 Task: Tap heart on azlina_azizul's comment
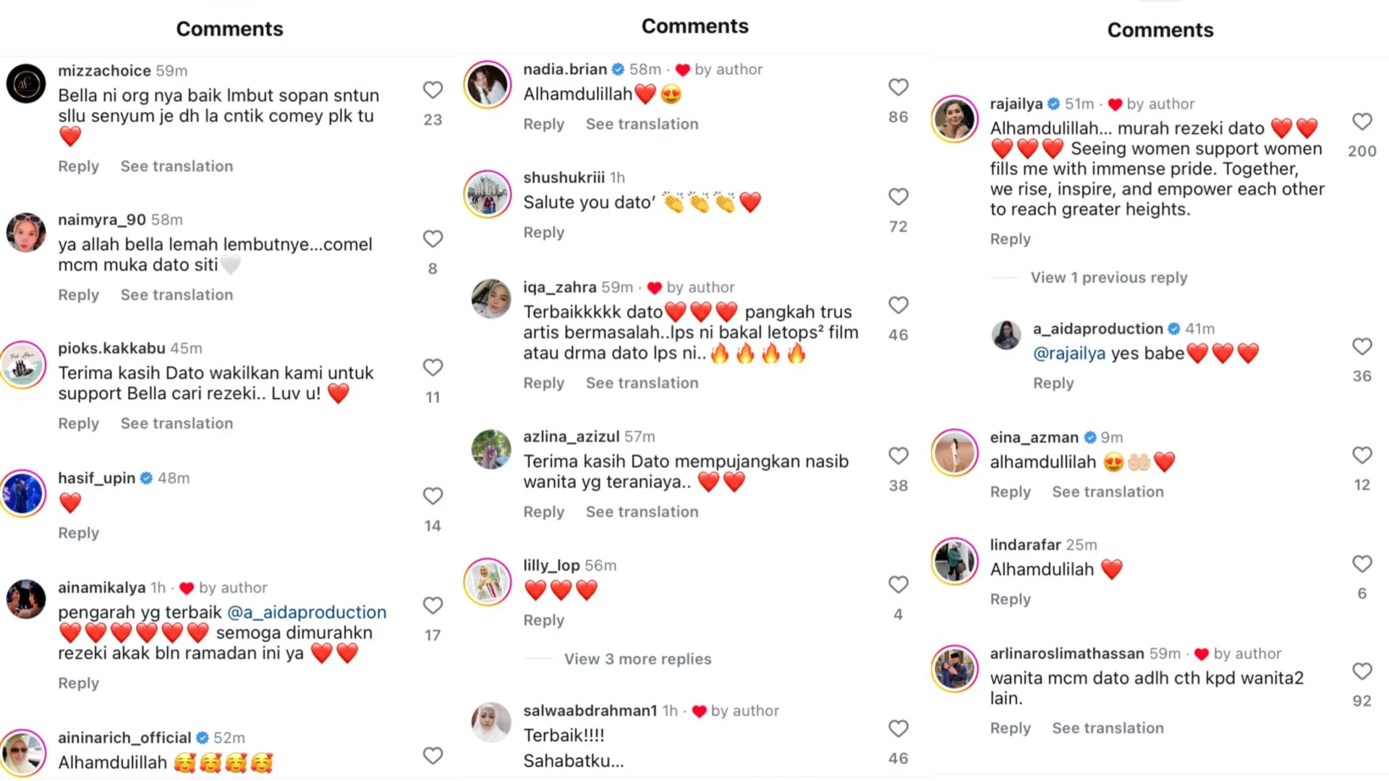click(898, 456)
